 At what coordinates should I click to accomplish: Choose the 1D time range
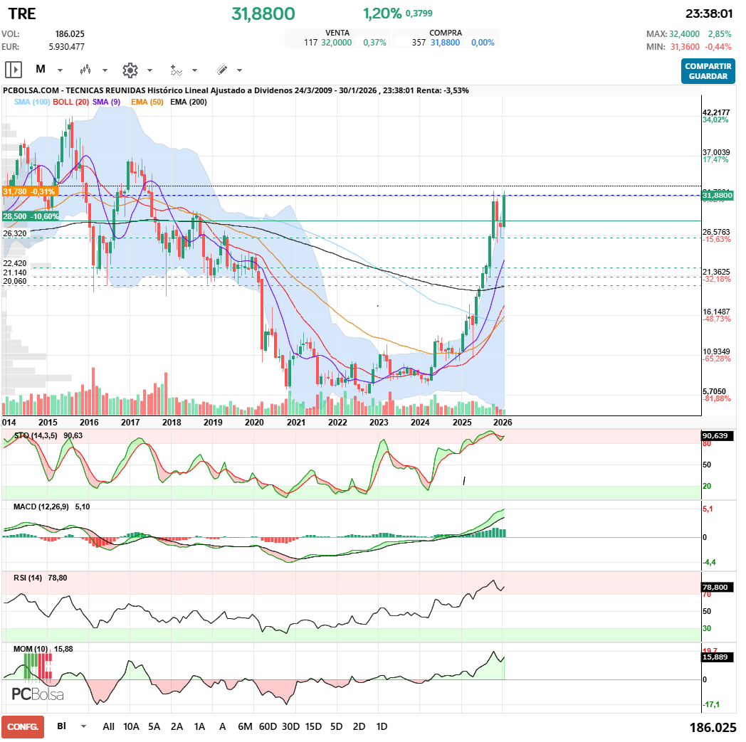382,726
